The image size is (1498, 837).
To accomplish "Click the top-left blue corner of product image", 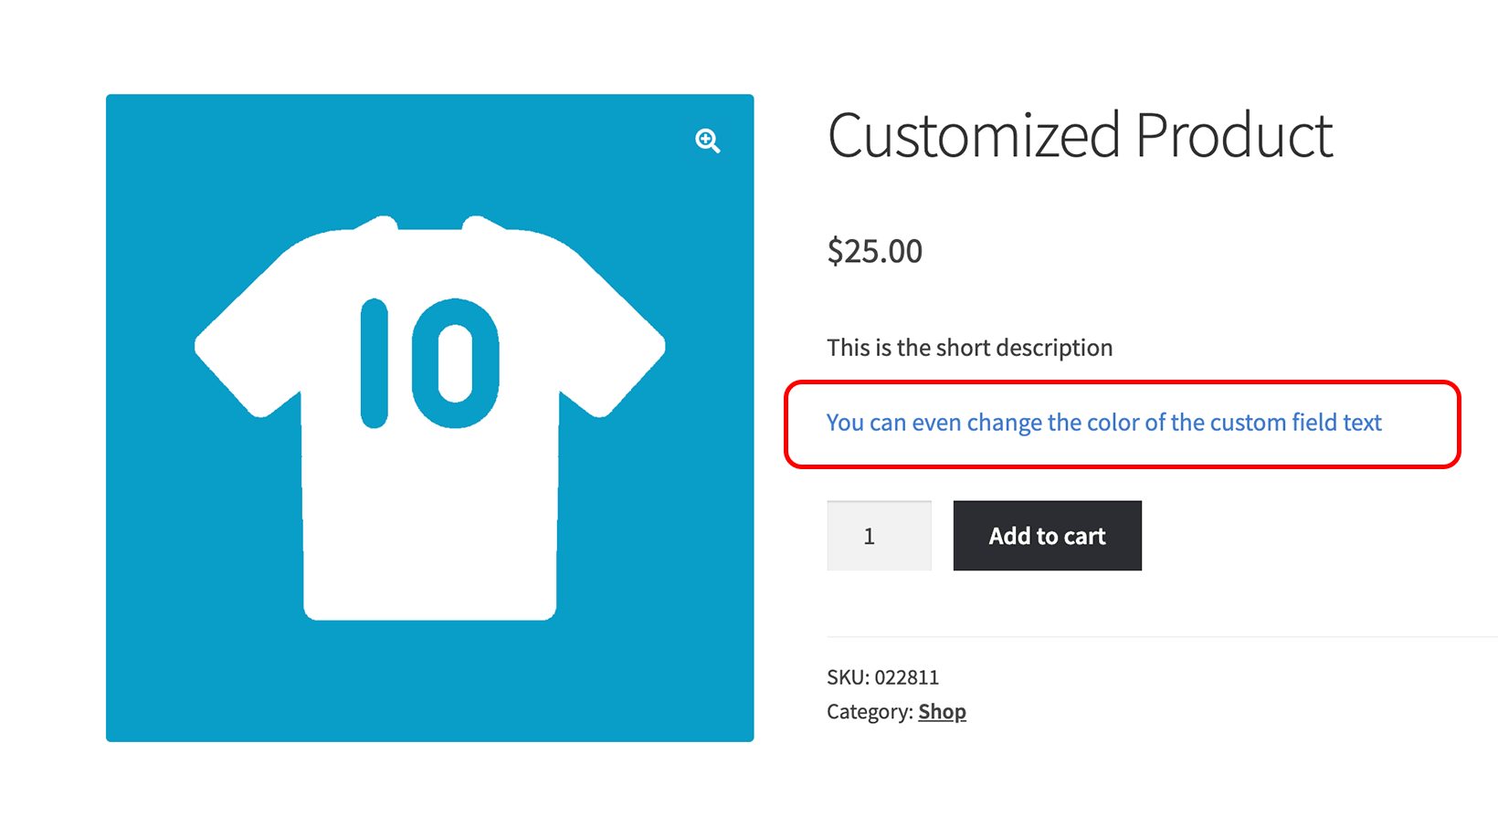I will 123,111.
